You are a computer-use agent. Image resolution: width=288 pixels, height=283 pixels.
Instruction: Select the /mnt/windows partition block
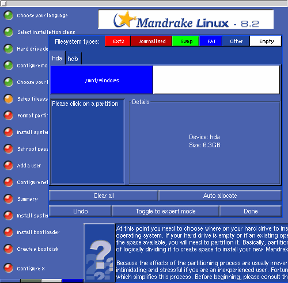101,80
